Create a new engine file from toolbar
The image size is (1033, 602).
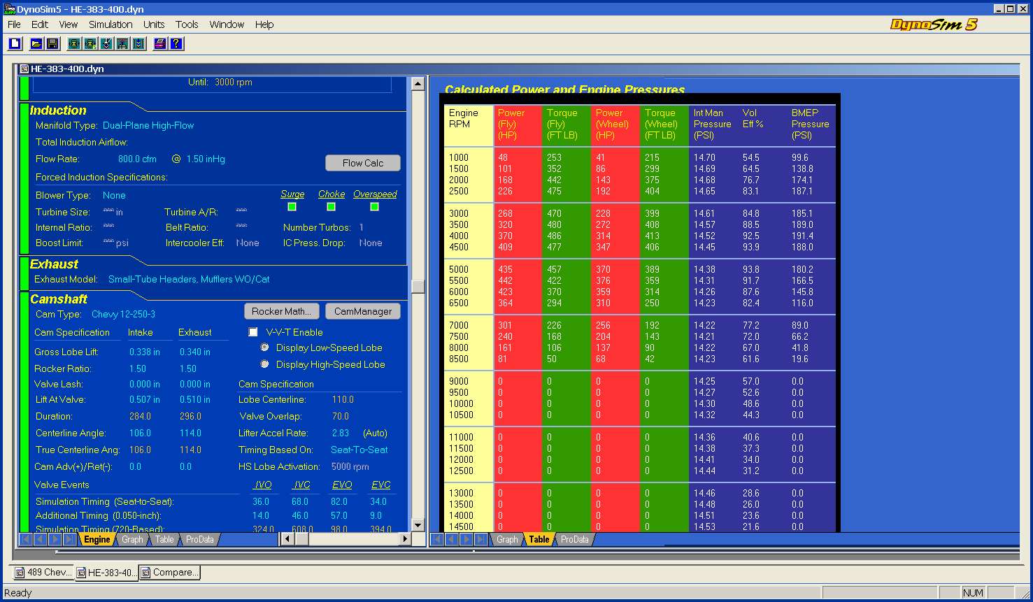click(x=15, y=43)
